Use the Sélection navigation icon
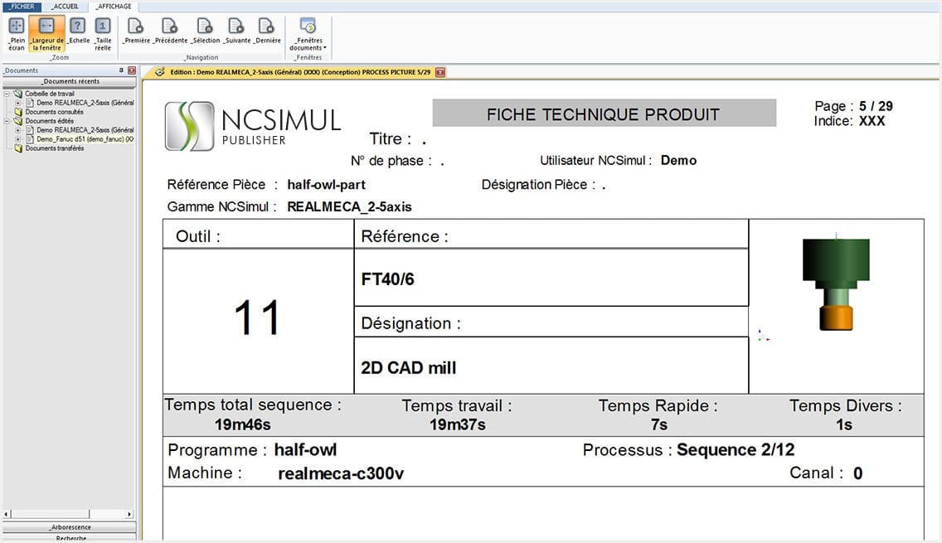Viewport: 942px width, 543px height. point(205,30)
